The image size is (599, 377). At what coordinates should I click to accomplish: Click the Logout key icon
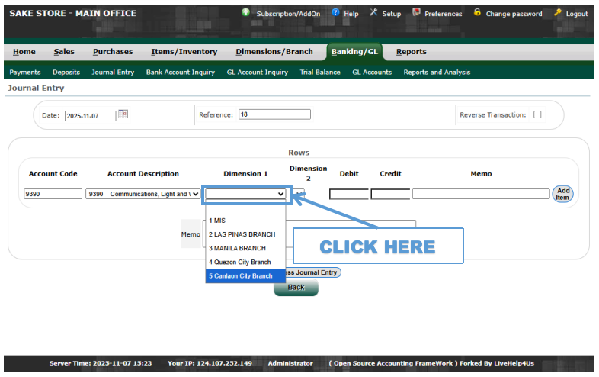click(558, 13)
